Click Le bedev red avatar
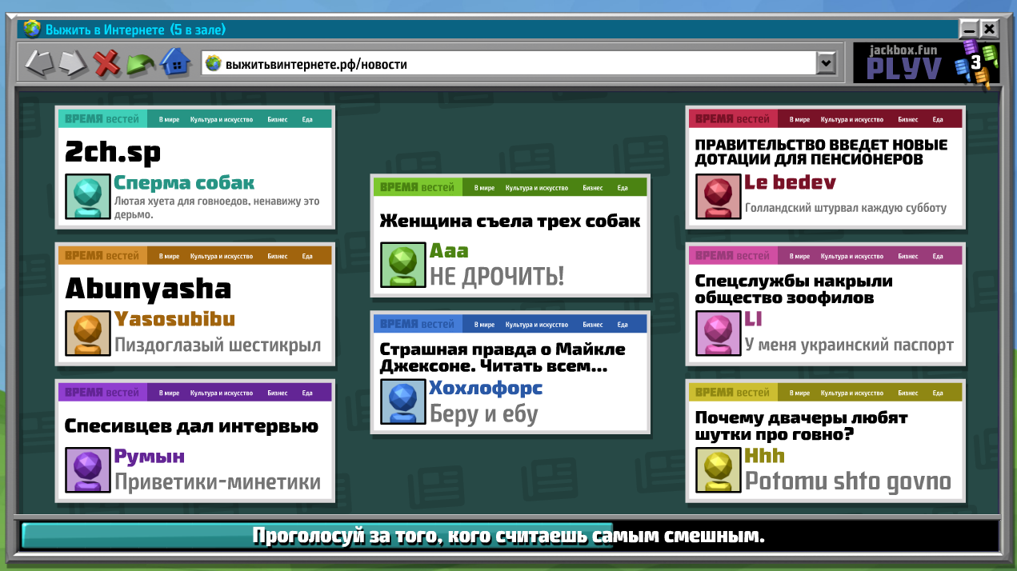The image size is (1017, 571). click(718, 197)
